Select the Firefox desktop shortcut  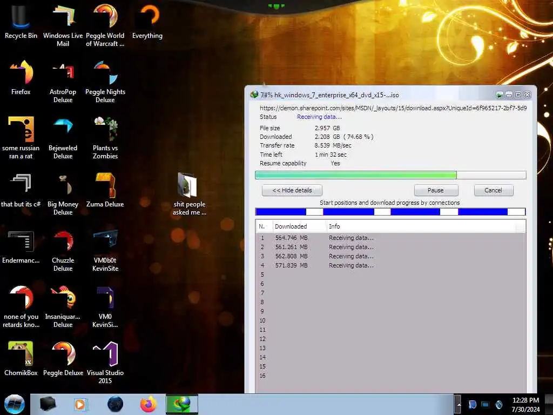[x=21, y=78]
